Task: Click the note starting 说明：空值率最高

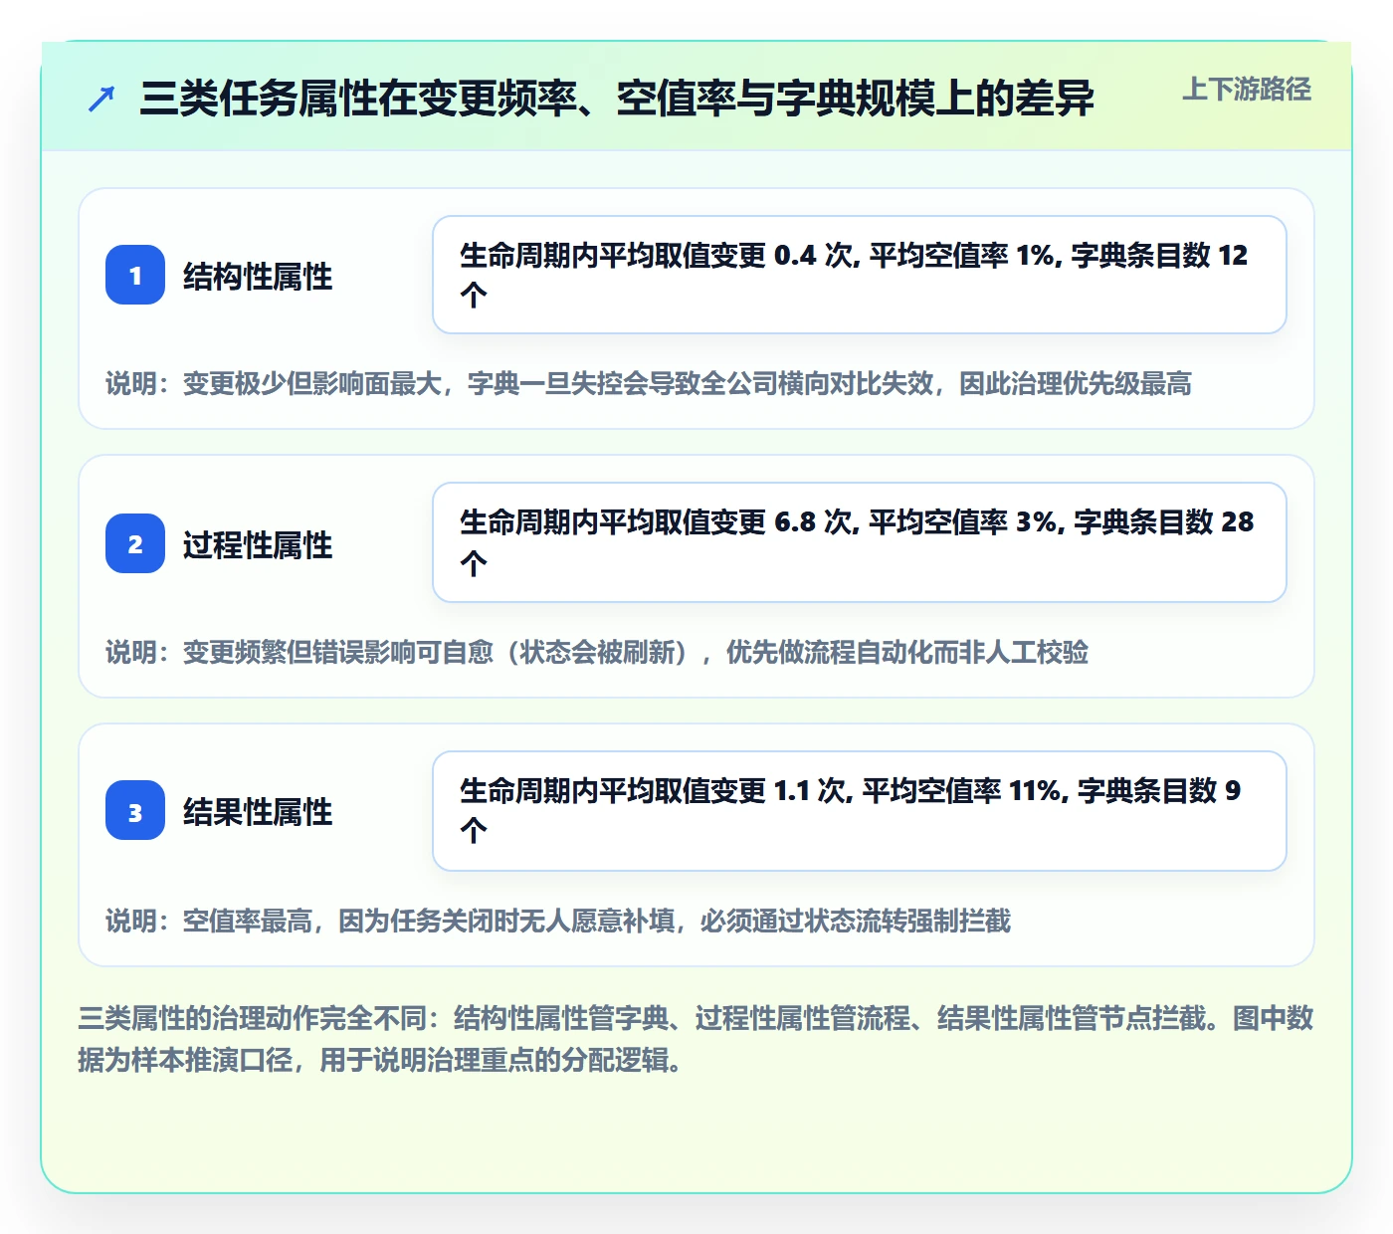Action: [558, 921]
